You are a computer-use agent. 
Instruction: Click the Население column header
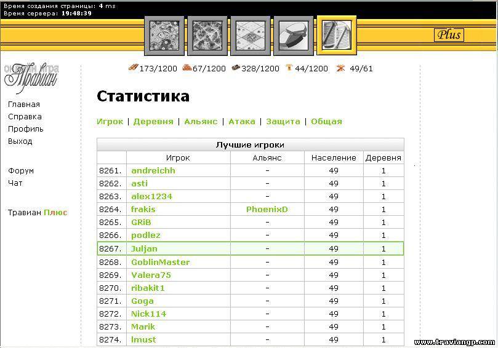tap(334, 158)
